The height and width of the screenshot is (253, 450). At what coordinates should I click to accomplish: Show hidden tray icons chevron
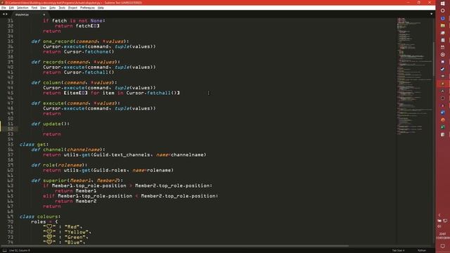point(439,215)
